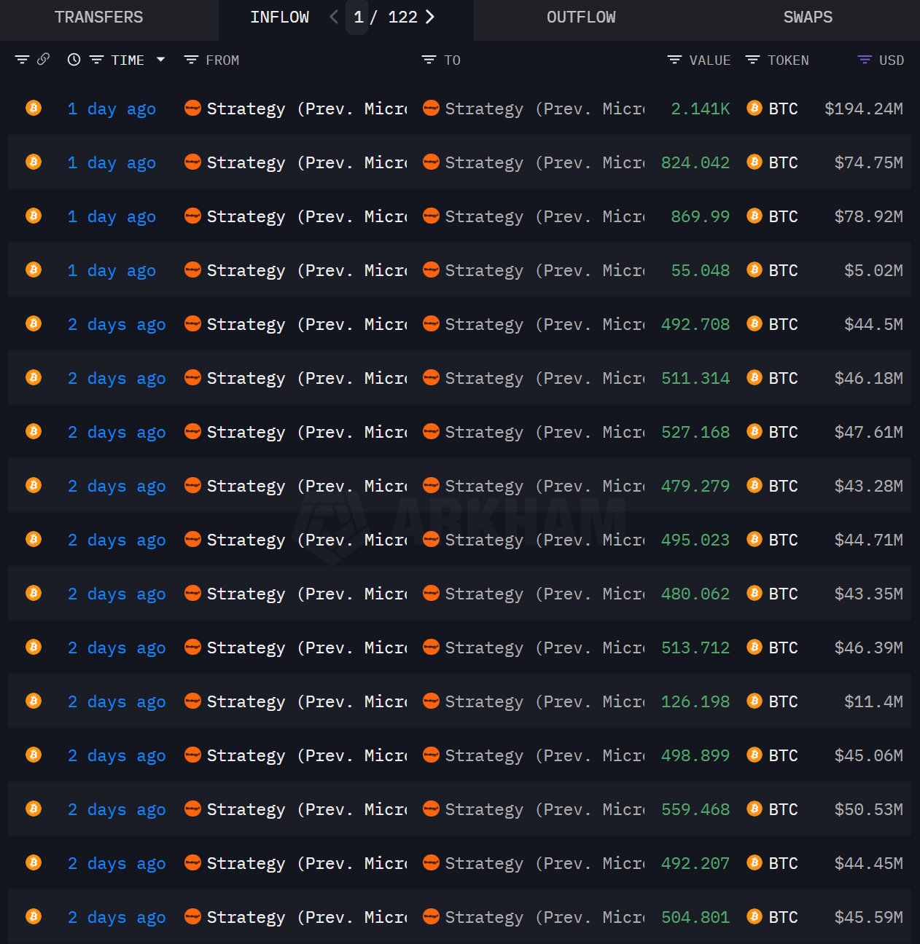Open the VALUE column filter
The height and width of the screenshot is (944, 920).
pos(674,60)
